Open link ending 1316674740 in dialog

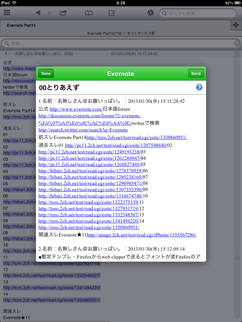click(91, 196)
